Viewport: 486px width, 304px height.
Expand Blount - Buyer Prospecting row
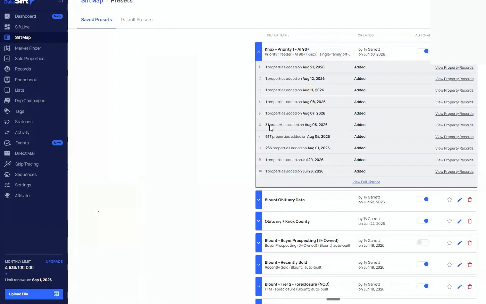pos(259,243)
